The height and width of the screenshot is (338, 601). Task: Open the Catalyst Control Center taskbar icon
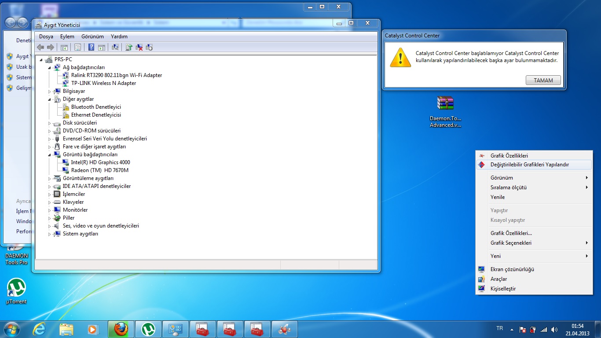click(x=285, y=329)
